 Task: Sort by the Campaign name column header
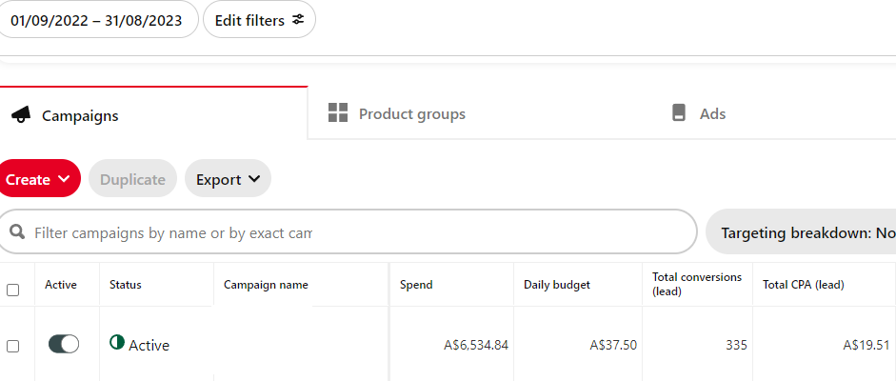point(266,285)
